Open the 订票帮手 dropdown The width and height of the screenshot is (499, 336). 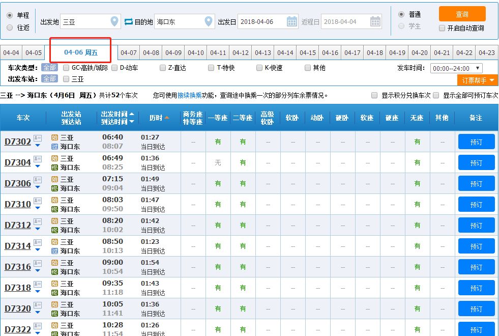click(478, 80)
